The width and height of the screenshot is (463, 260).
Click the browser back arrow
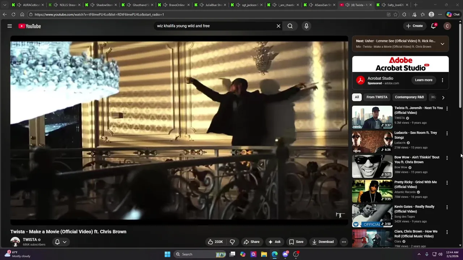pyautogui.click(x=5, y=14)
